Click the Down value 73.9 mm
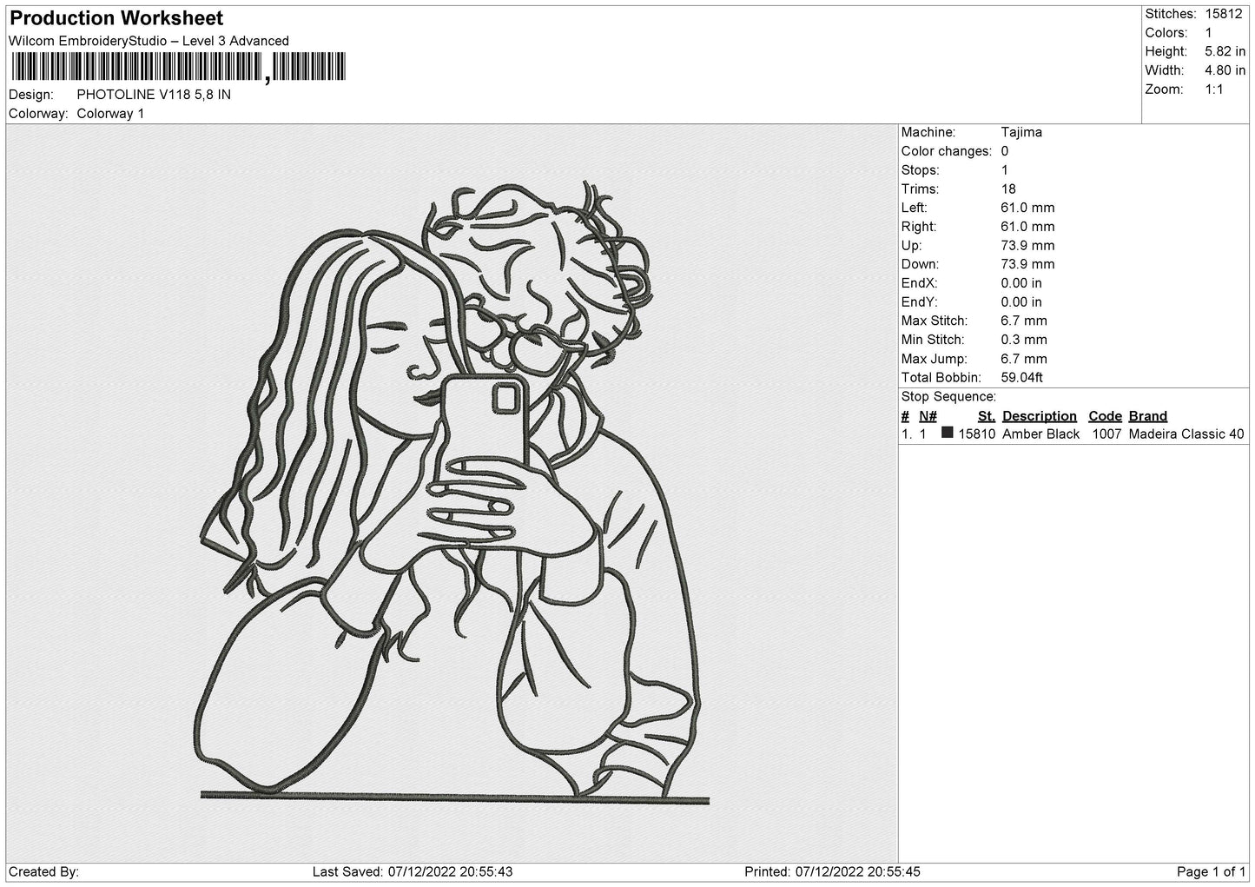The width and height of the screenshot is (1255, 887). (x=1027, y=264)
